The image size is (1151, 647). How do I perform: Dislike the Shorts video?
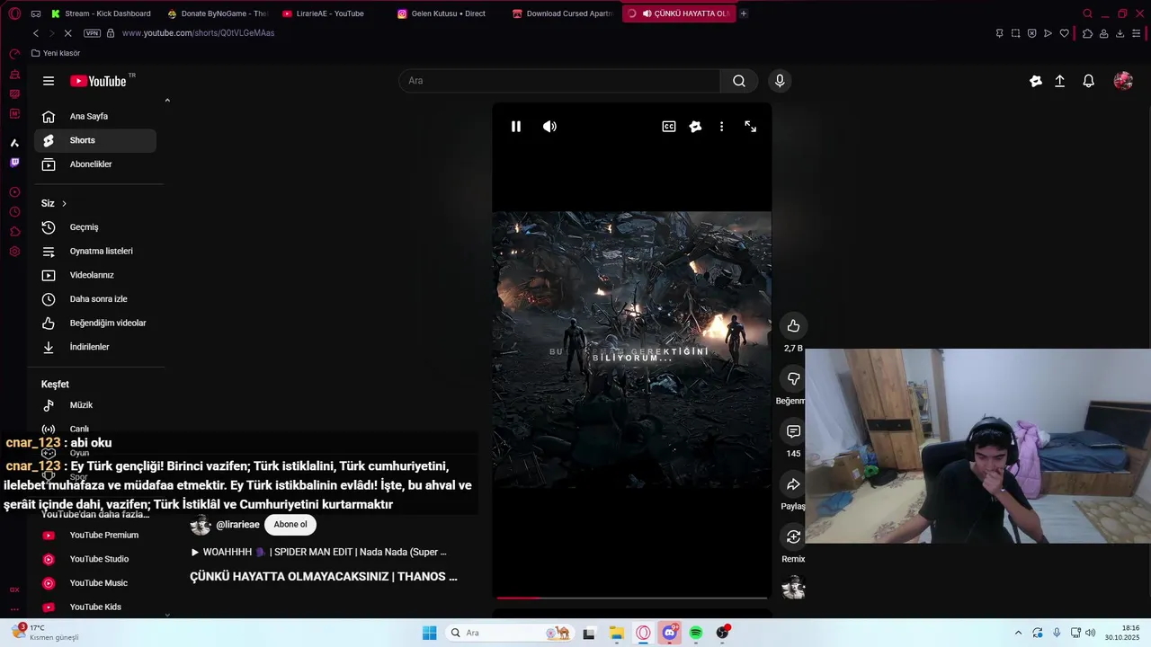(793, 379)
